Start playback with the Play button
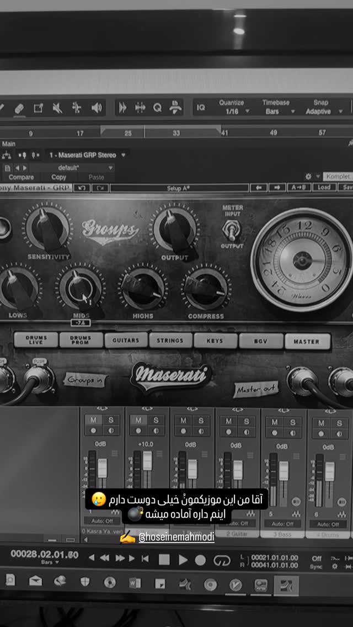The image size is (353, 627). click(x=183, y=560)
